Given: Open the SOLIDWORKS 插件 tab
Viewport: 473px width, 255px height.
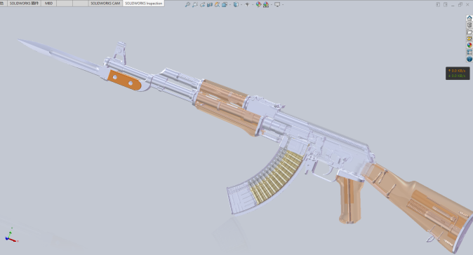Looking at the screenshot, I should [24, 4].
